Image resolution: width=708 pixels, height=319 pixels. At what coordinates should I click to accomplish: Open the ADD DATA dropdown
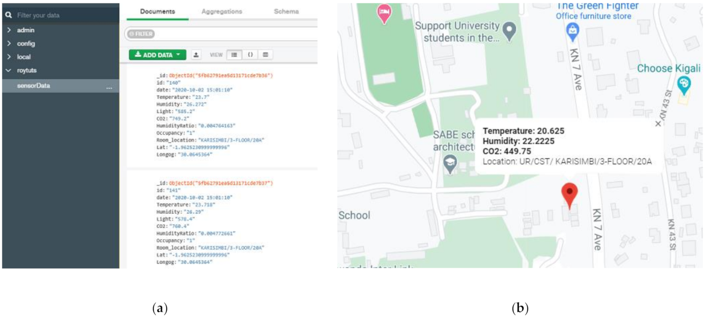158,55
